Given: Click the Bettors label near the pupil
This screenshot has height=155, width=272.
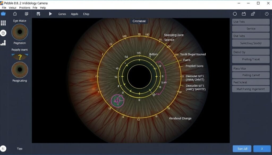Looking at the screenshot, I should [153, 54].
